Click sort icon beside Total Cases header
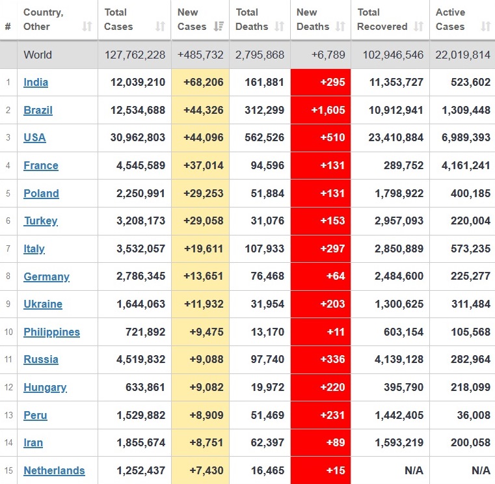 click(160, 27)
